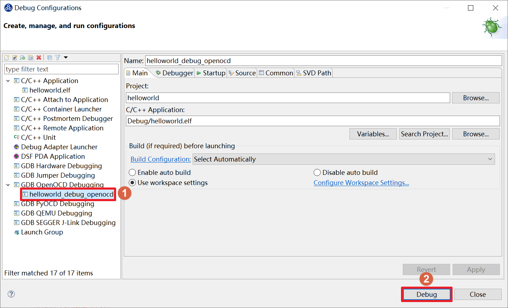Switch to the Debugger tab
This screenshot has height=308, width=508.
[x=174, y=73]
